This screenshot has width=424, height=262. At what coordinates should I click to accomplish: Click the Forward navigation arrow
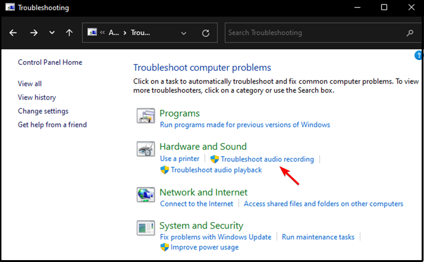coord(33,33)
